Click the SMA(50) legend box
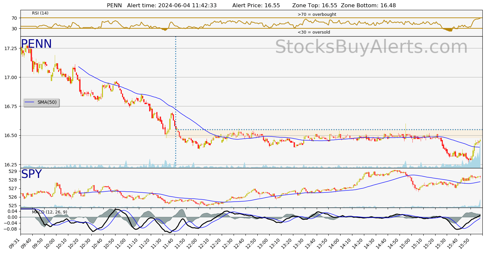Viewport: 487px width, 253px height. (41, 102)
